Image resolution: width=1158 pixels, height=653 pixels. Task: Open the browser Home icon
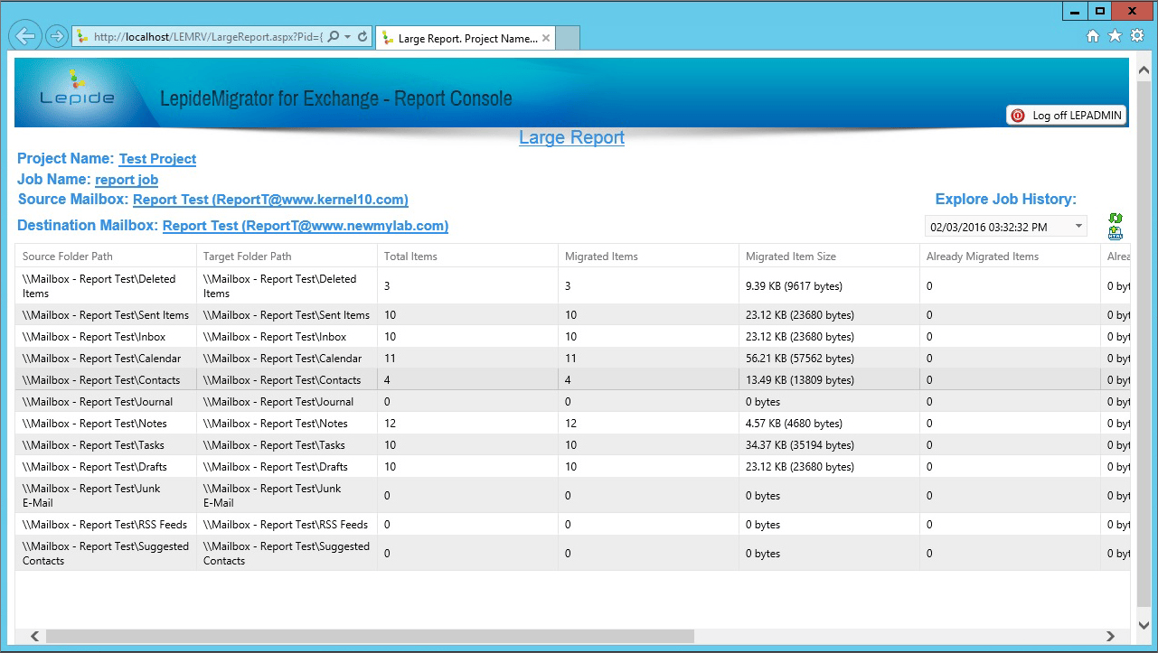click(1093, 36)
